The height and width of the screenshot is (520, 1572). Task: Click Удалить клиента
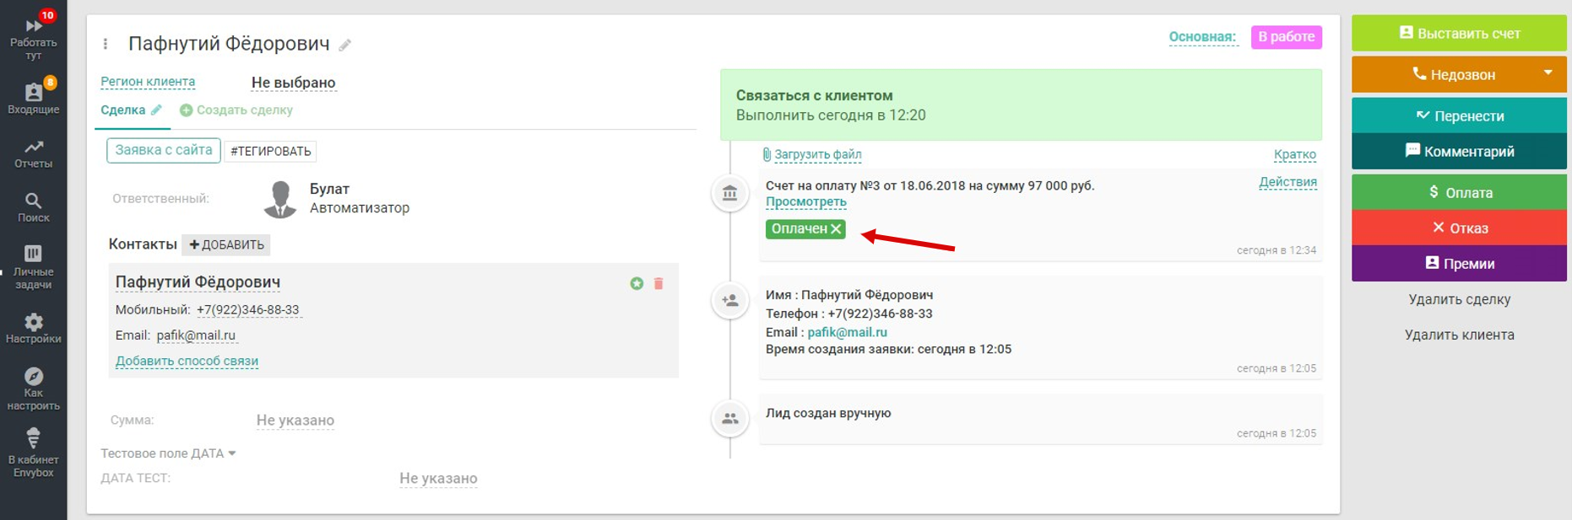tap(1459, 335)
